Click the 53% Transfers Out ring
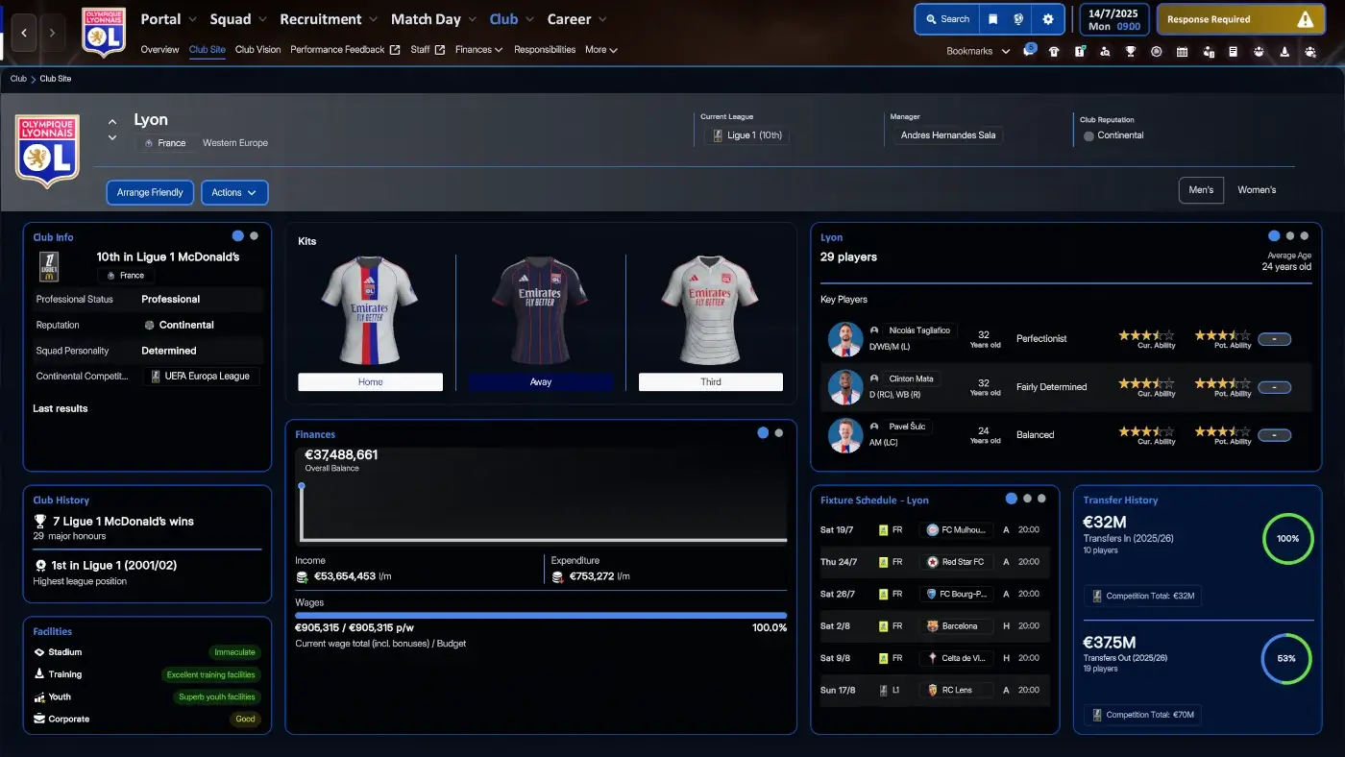Screen dimensions: 1345x757 [1287, 658]
